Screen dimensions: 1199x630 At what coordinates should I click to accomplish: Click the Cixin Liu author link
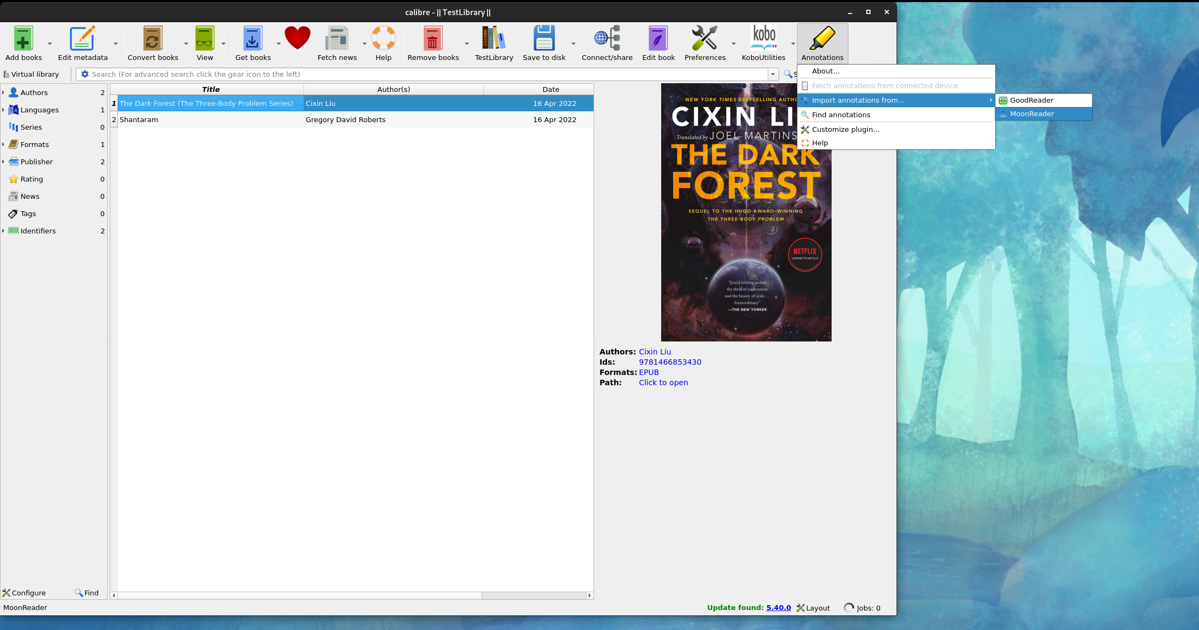click(655, 352)
